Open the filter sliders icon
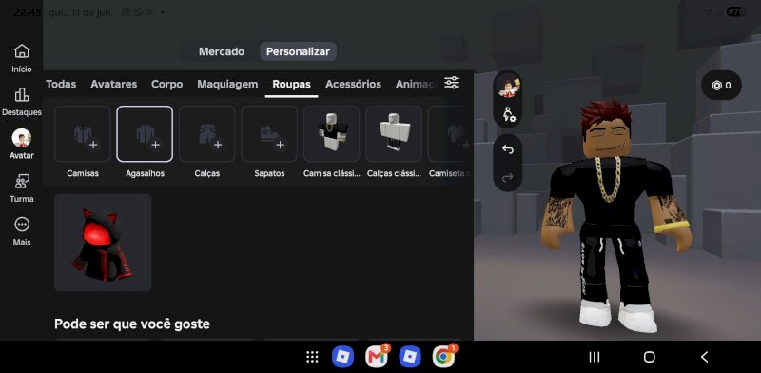 [451, 83]
